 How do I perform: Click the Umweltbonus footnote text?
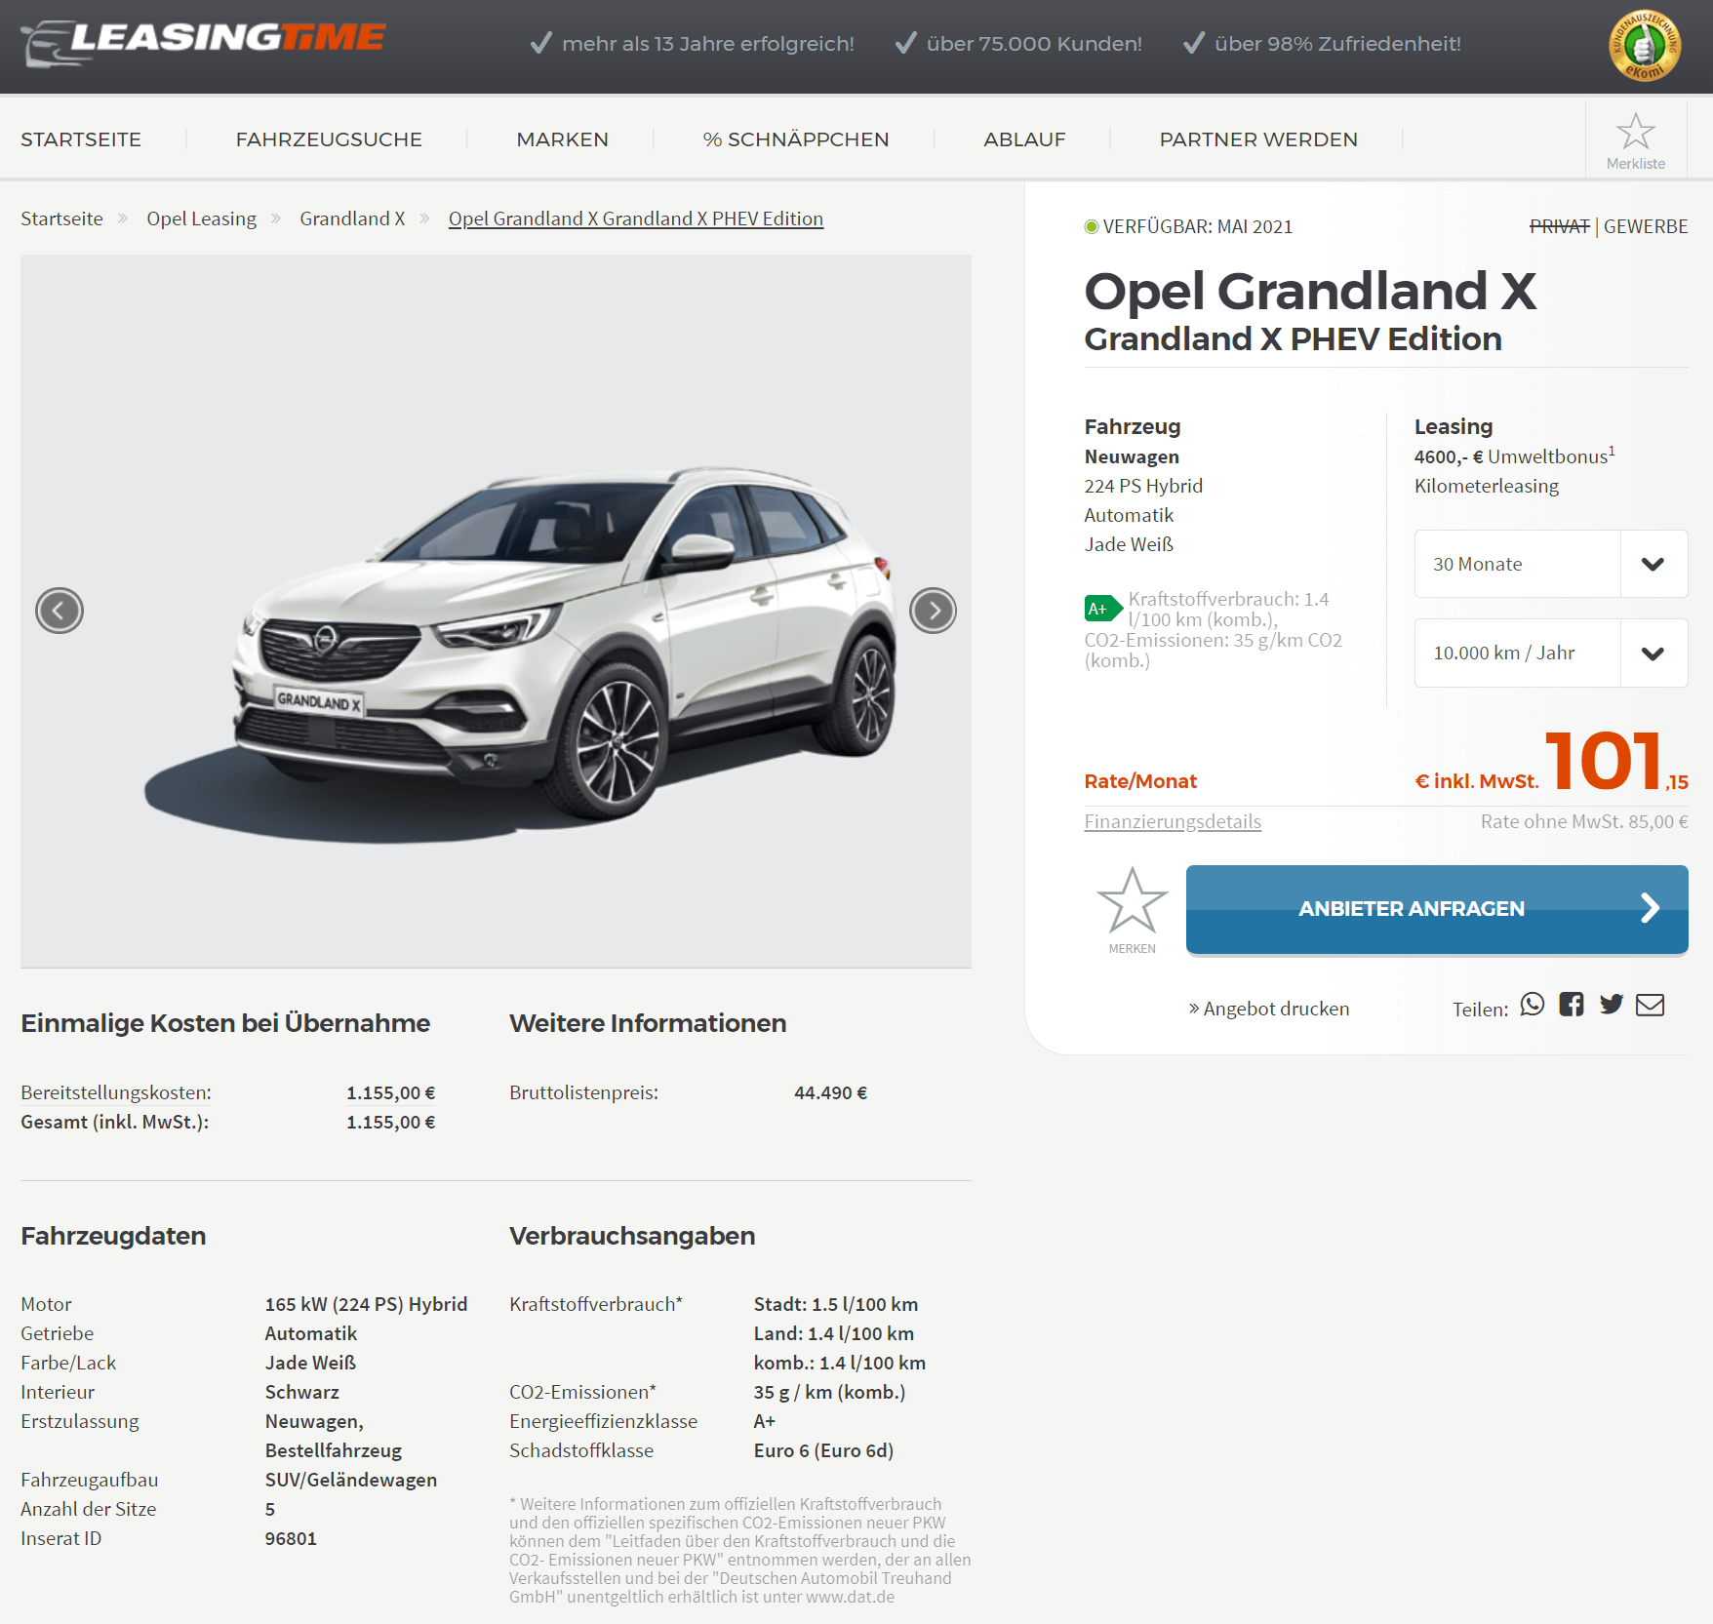tap(1515, 456)
